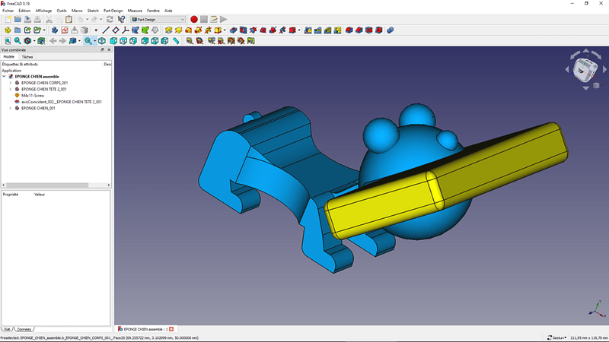Viewport: 609px width, 342px height.
Task: Select the Thickness tool
Action: pos(378,30)
